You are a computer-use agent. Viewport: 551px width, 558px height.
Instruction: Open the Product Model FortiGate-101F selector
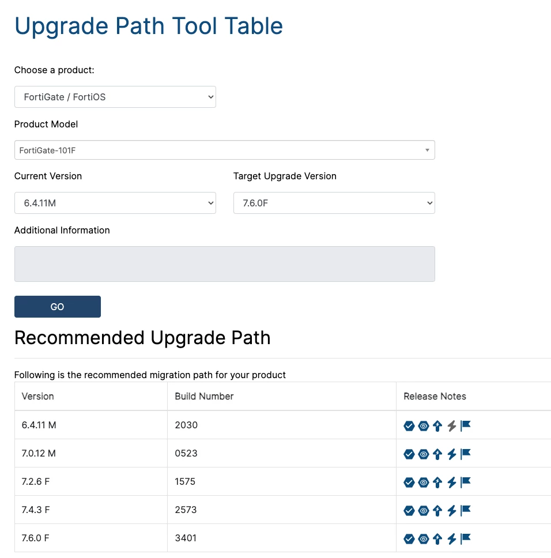[x=224, y=150]
